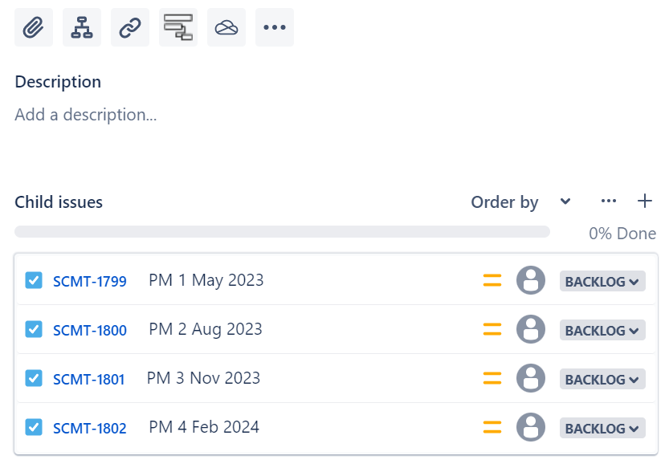665x468 pixels.
Task: Open BACKLOG status dropdown for SCMT-1800
Action: point(602,330)
